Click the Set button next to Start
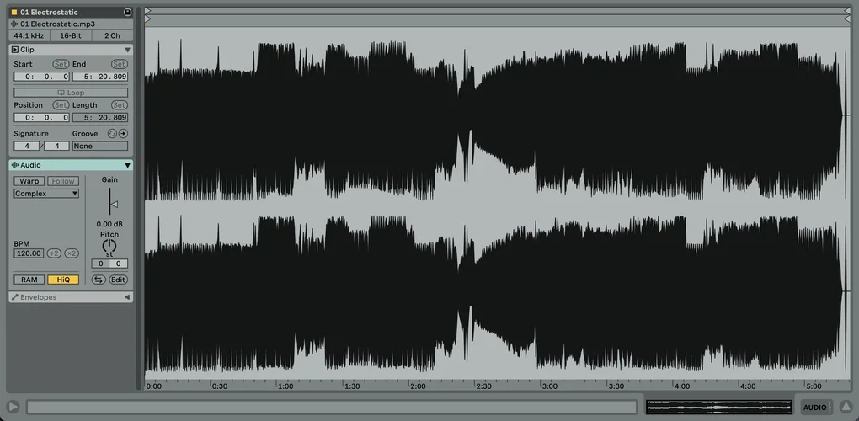This screenshot has width=859, height=421. 61,64
